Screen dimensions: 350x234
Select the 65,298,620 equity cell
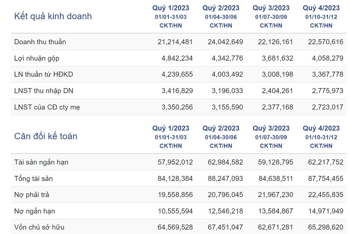tap(325, 227)
